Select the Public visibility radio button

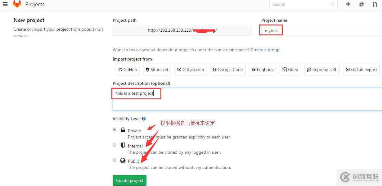point(115,160)
